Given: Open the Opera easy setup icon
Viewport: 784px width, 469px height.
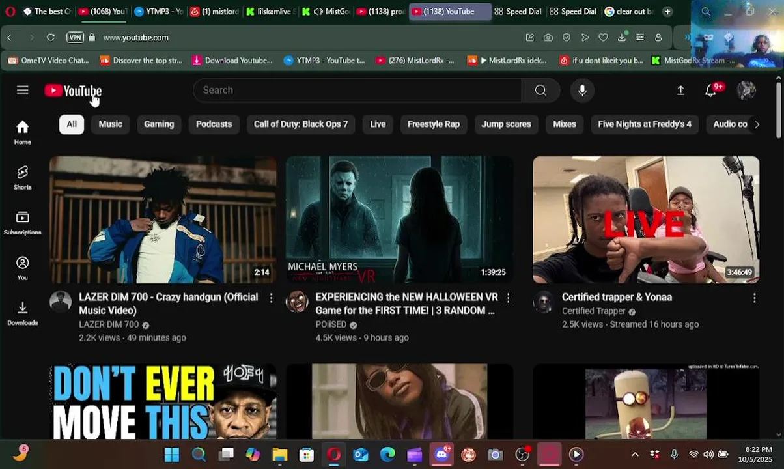Looking at the screenshot, I should [x=640, y=38].
